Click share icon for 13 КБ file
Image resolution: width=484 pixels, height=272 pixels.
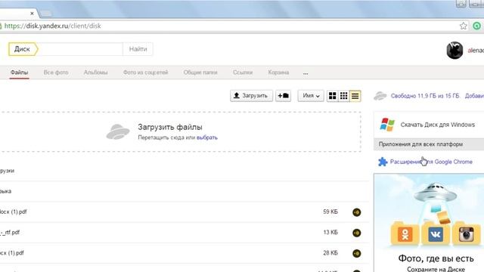[x=356, y=233]
